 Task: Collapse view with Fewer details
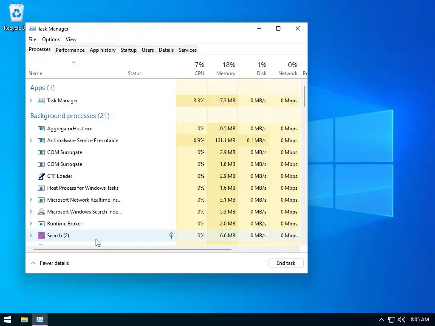click(50, 263)
